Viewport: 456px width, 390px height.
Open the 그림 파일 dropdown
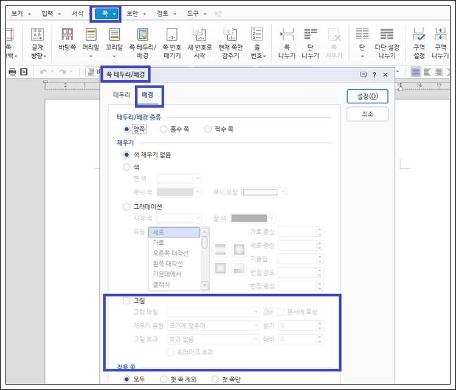213,312
